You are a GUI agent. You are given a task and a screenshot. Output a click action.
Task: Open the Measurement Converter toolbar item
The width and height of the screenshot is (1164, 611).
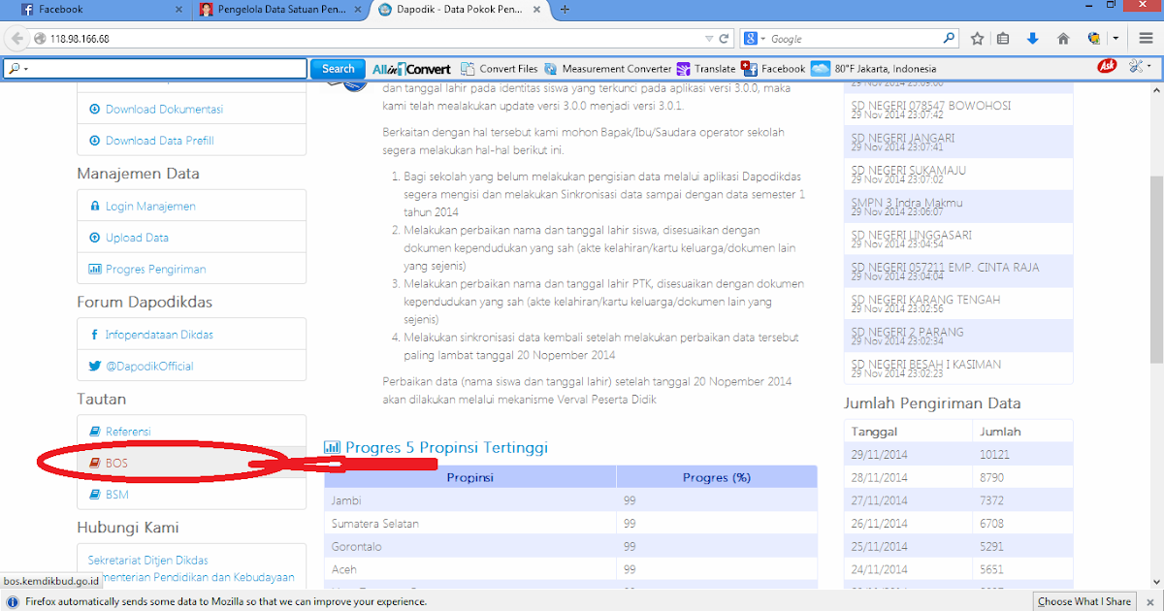pyautogui.click(x=608, y=69)
